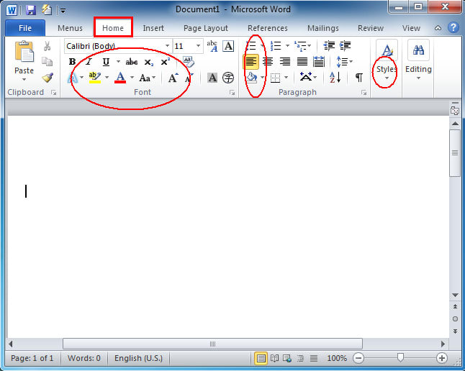Apply subscript formatting
Screen dimensions: 465x371
pos(148,63)
